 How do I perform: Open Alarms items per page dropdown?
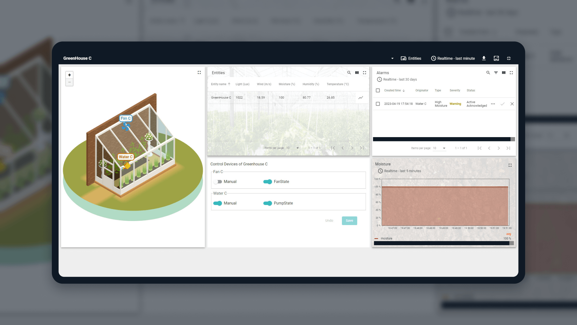(x=439, y=148)
